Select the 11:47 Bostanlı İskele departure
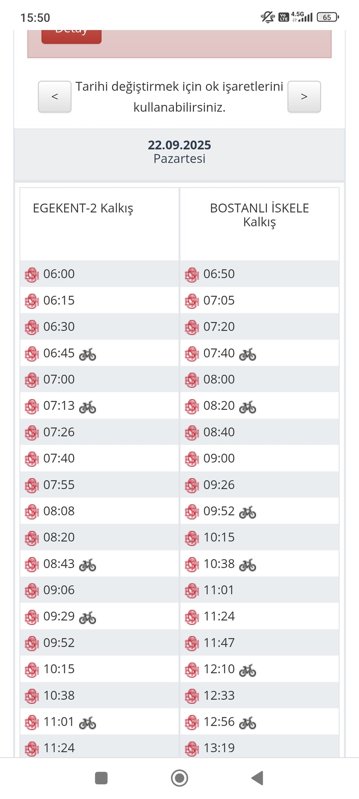This screenshot has width=359, height=799. 219,642
